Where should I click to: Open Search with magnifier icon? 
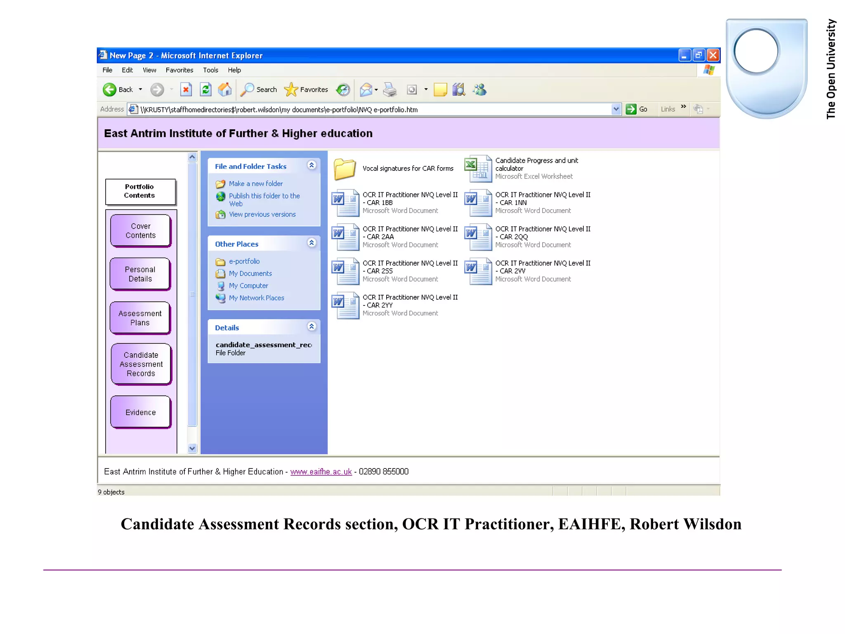tap(247, 90)
